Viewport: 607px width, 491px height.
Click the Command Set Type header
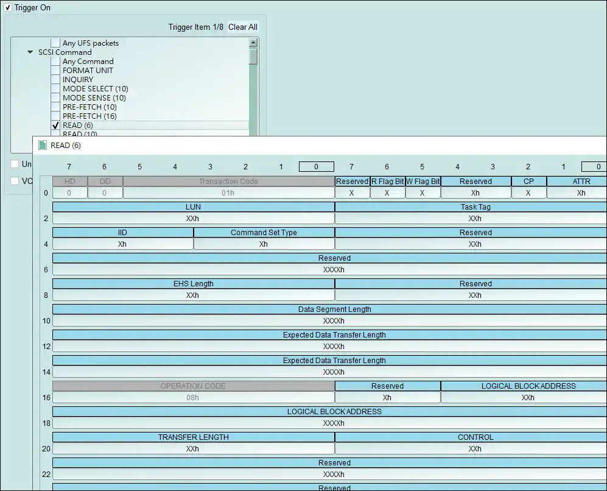coord(264,232)
